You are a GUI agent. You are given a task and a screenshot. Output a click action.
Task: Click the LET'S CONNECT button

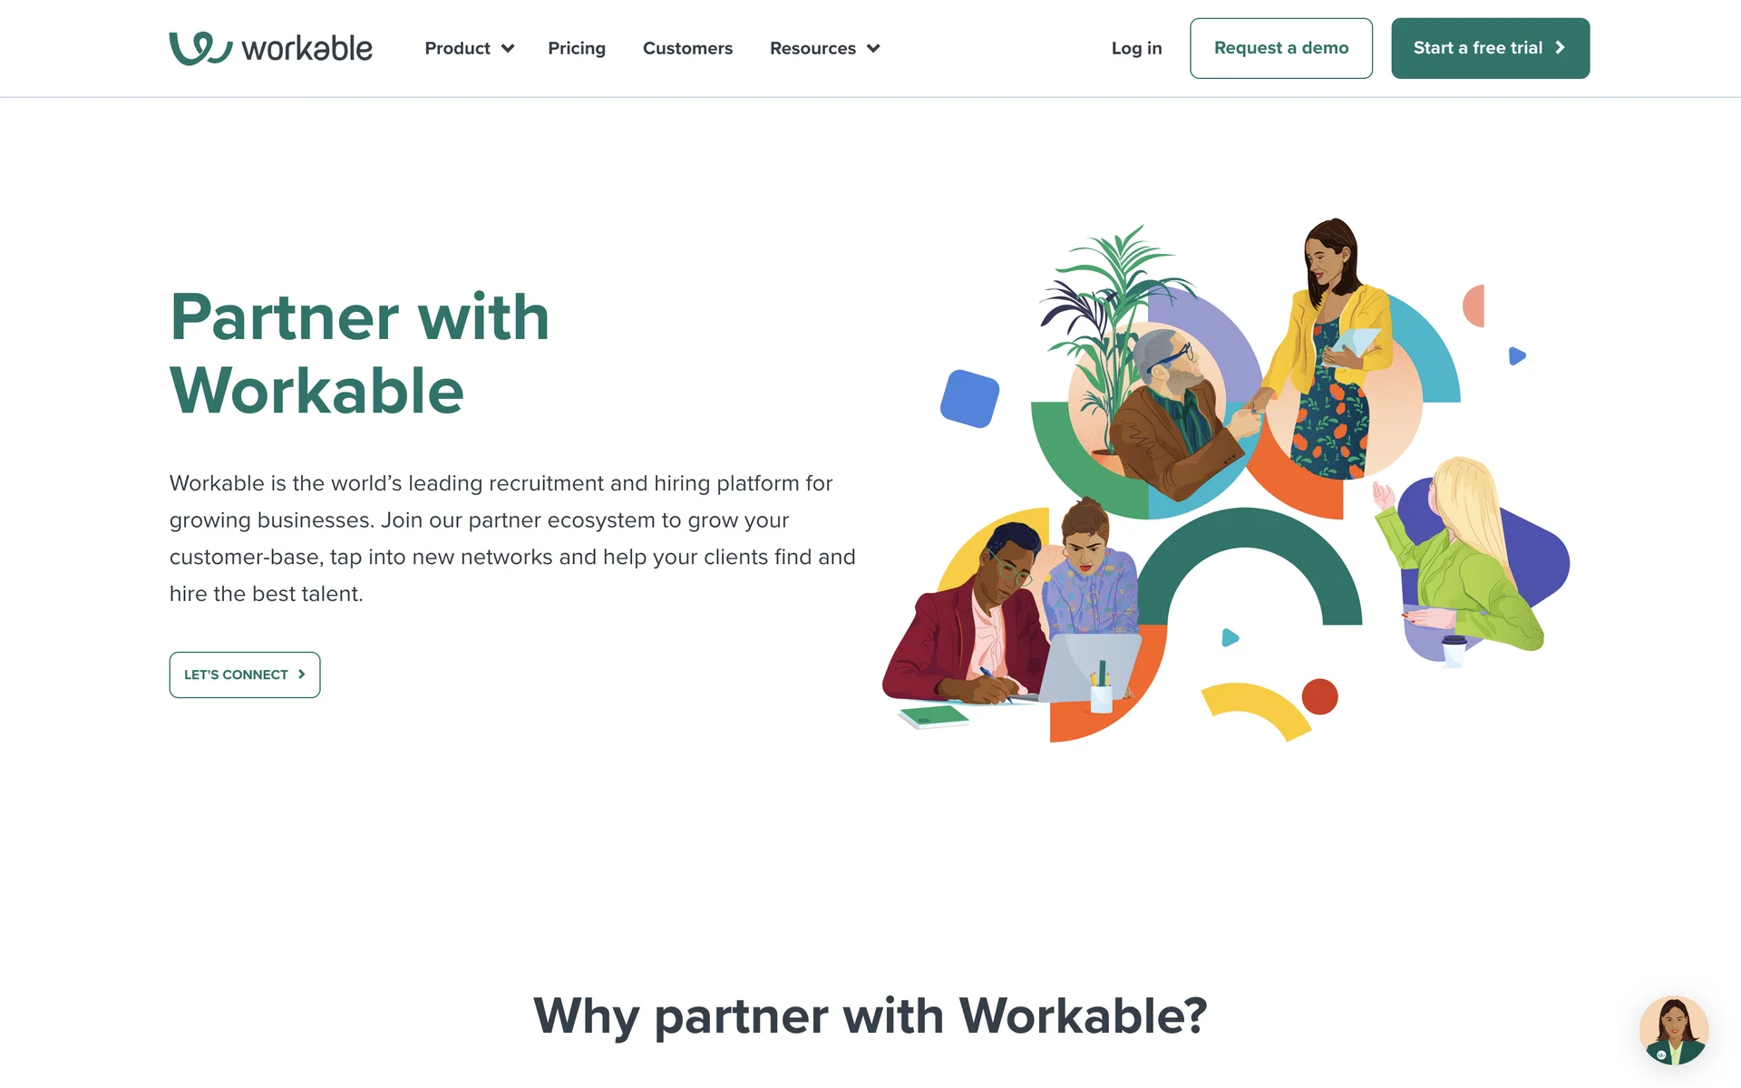click(245, 675)
